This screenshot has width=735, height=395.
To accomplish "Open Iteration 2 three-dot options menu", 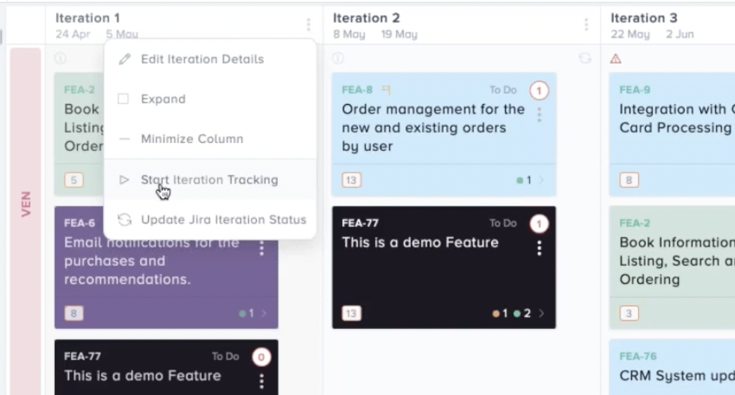I will coord(586,25).
